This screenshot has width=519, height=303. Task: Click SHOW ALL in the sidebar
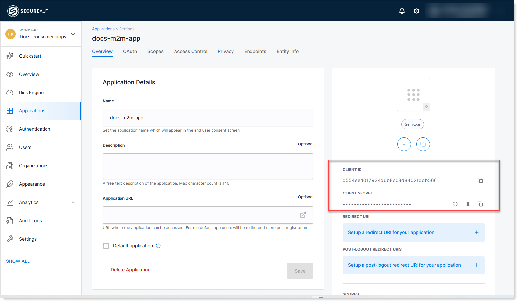click(x=18, y=261)
